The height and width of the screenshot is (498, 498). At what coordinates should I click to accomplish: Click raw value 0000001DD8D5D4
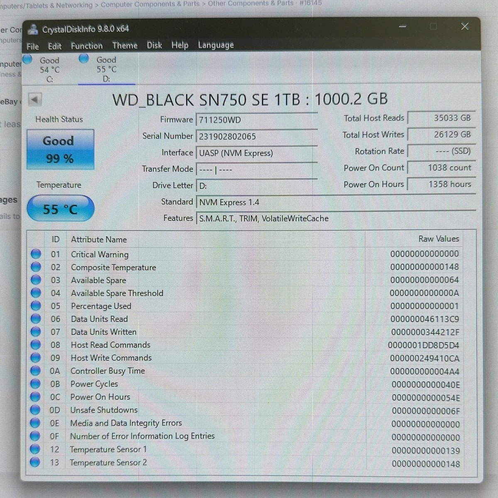pos(423,345)
